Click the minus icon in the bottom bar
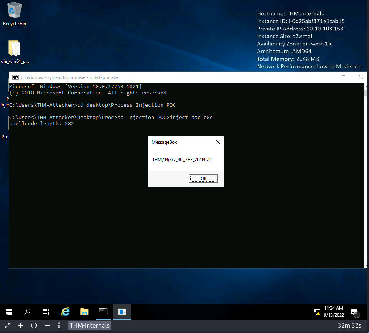 pyautogui.click(x=47, y=325)
